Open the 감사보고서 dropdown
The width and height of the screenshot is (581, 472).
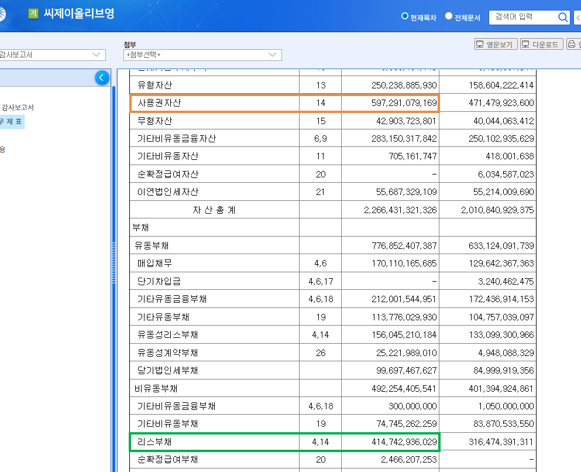coord(52,55)
